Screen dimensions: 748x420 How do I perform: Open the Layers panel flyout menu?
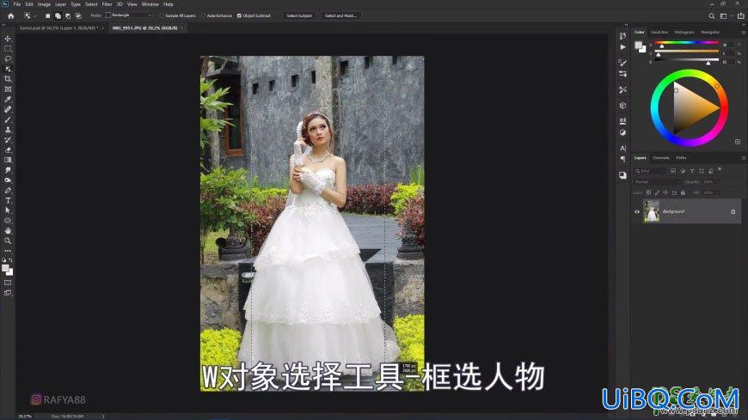coord(743,158)
